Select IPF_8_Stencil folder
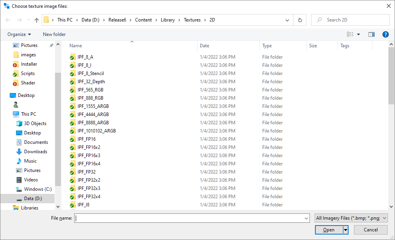The image size is (395, 240). coord(91,73)
